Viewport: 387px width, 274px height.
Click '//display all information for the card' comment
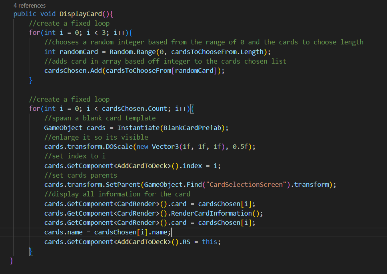click(117, 194)
